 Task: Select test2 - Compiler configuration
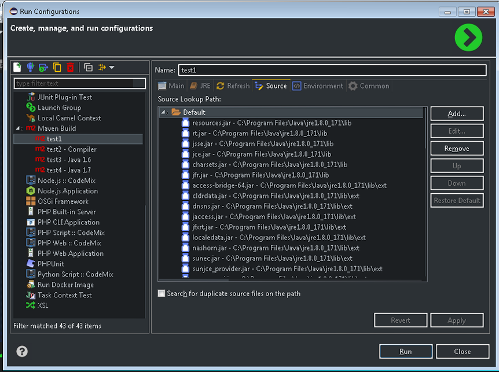(x=71, y=149)
